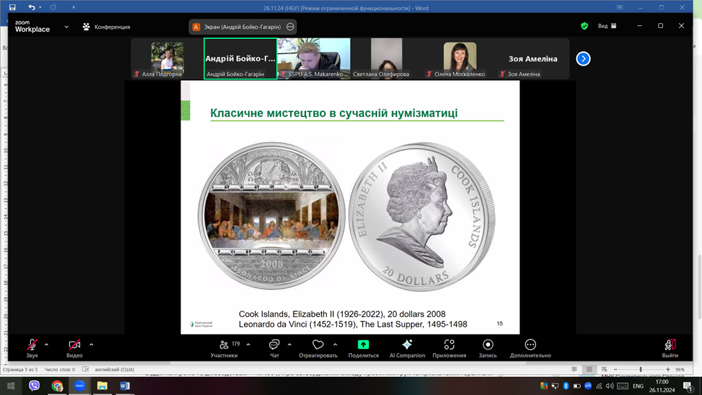Open the Конференция tab
This screenshot has width=702, height=395.
point(106,27)
